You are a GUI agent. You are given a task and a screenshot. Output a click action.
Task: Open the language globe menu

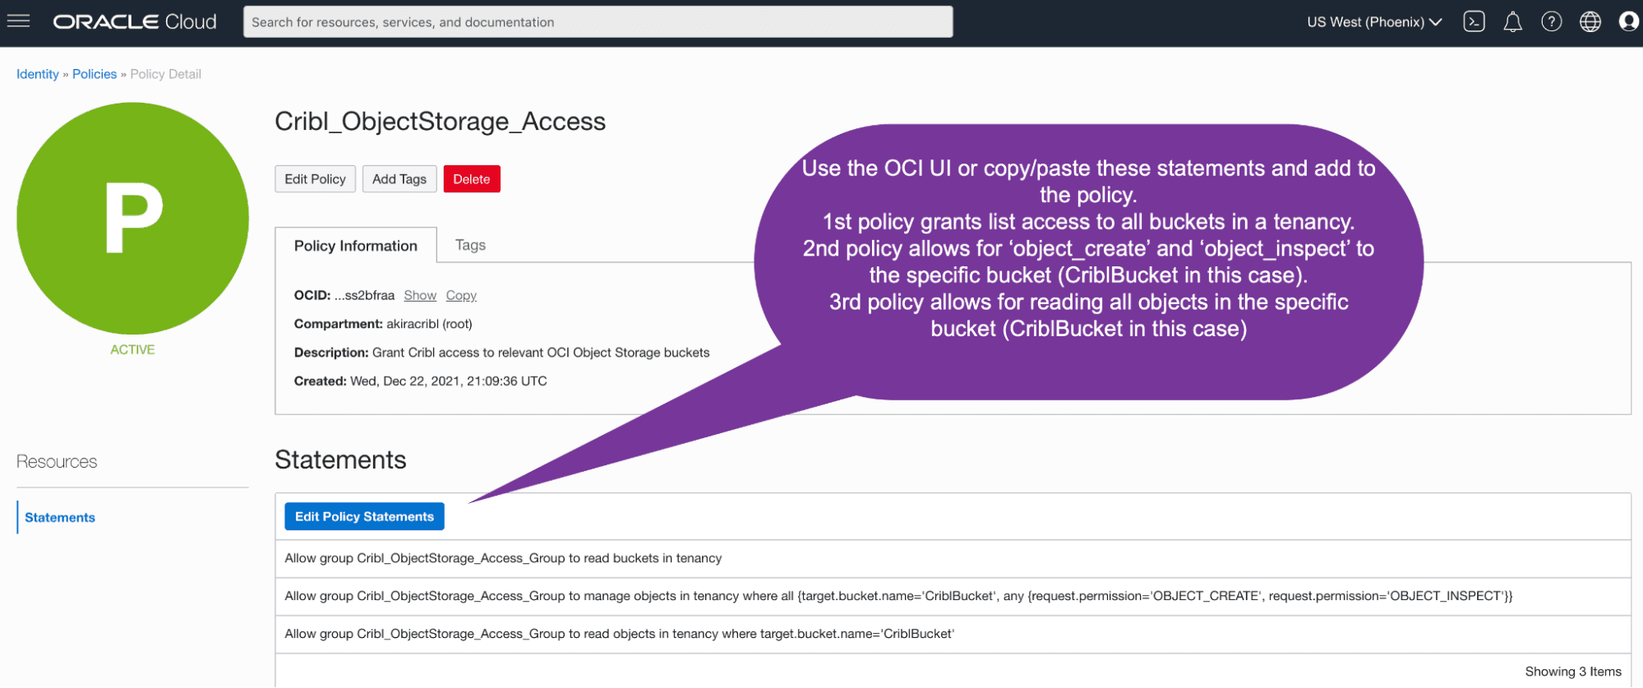[1590, 22]
